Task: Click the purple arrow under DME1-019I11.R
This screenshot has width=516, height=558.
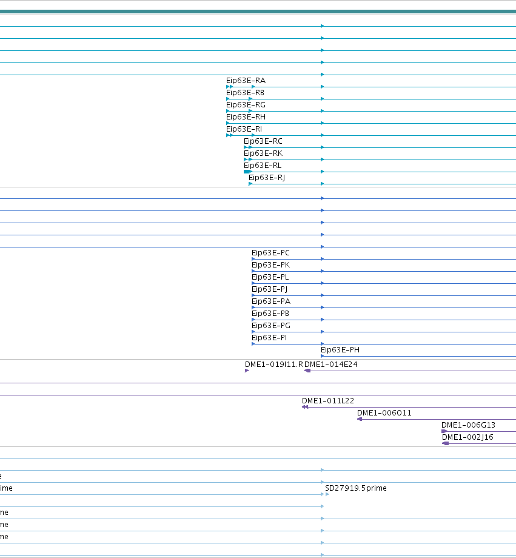Action: (247, 371)
